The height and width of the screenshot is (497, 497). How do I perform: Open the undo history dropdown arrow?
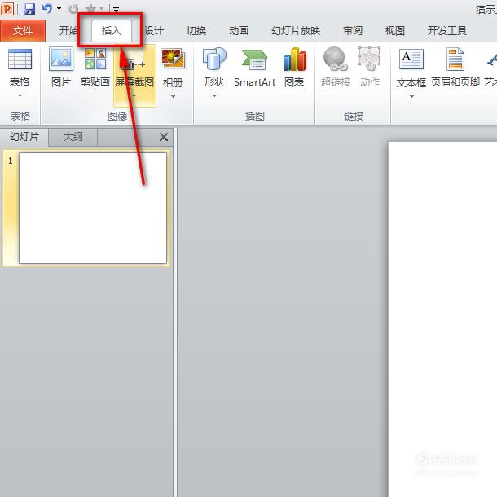(59, 9)
